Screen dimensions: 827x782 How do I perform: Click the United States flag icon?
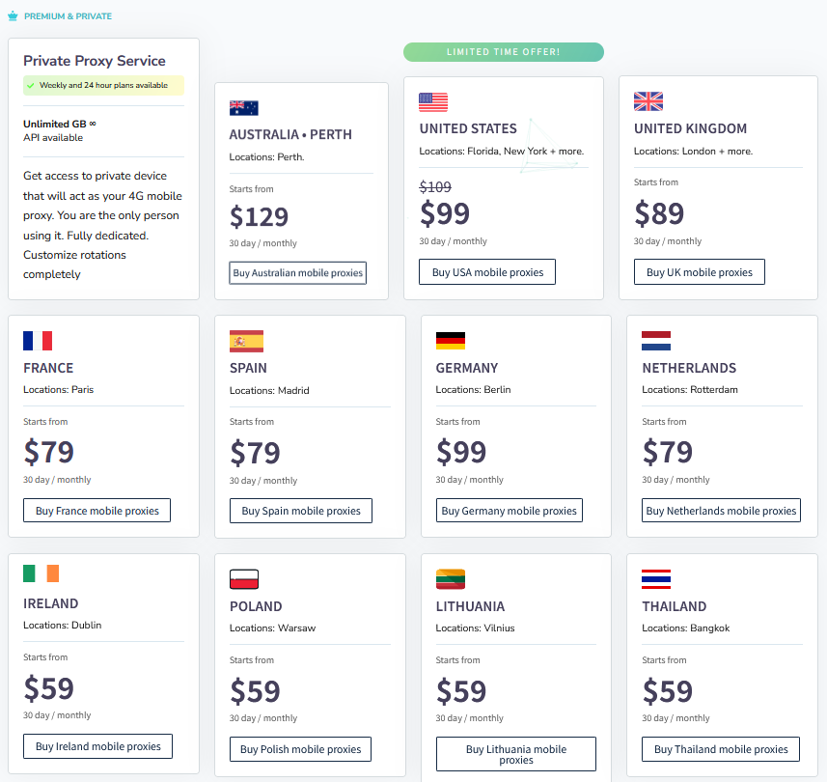pyautogui.click(x=433, y=102)
